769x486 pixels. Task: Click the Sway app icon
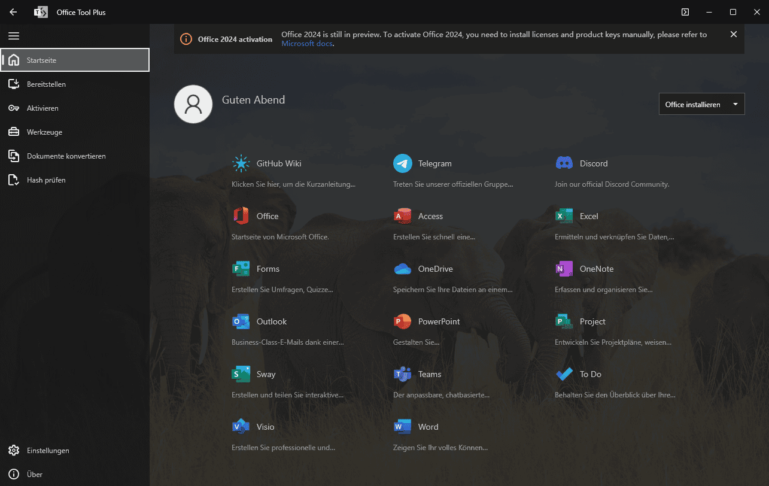[241, 374]
